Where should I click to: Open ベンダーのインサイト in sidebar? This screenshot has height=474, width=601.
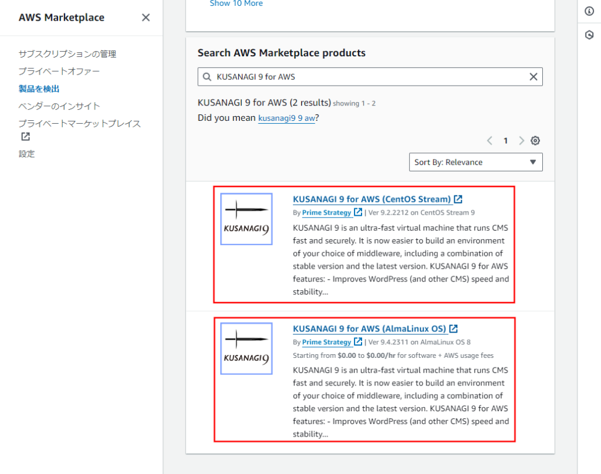(59, 106)
